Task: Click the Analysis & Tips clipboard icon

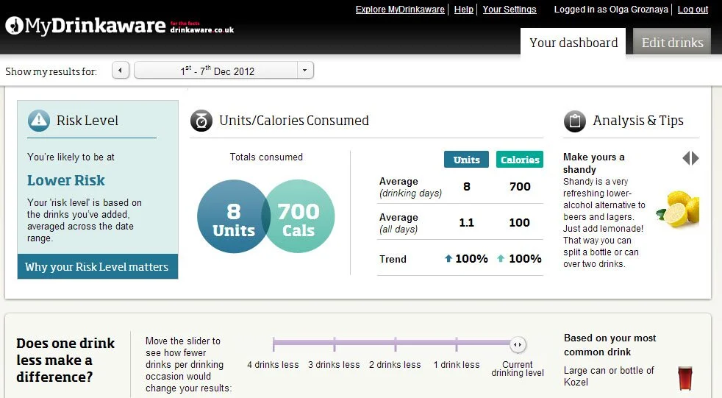Action: click(575, 121)
